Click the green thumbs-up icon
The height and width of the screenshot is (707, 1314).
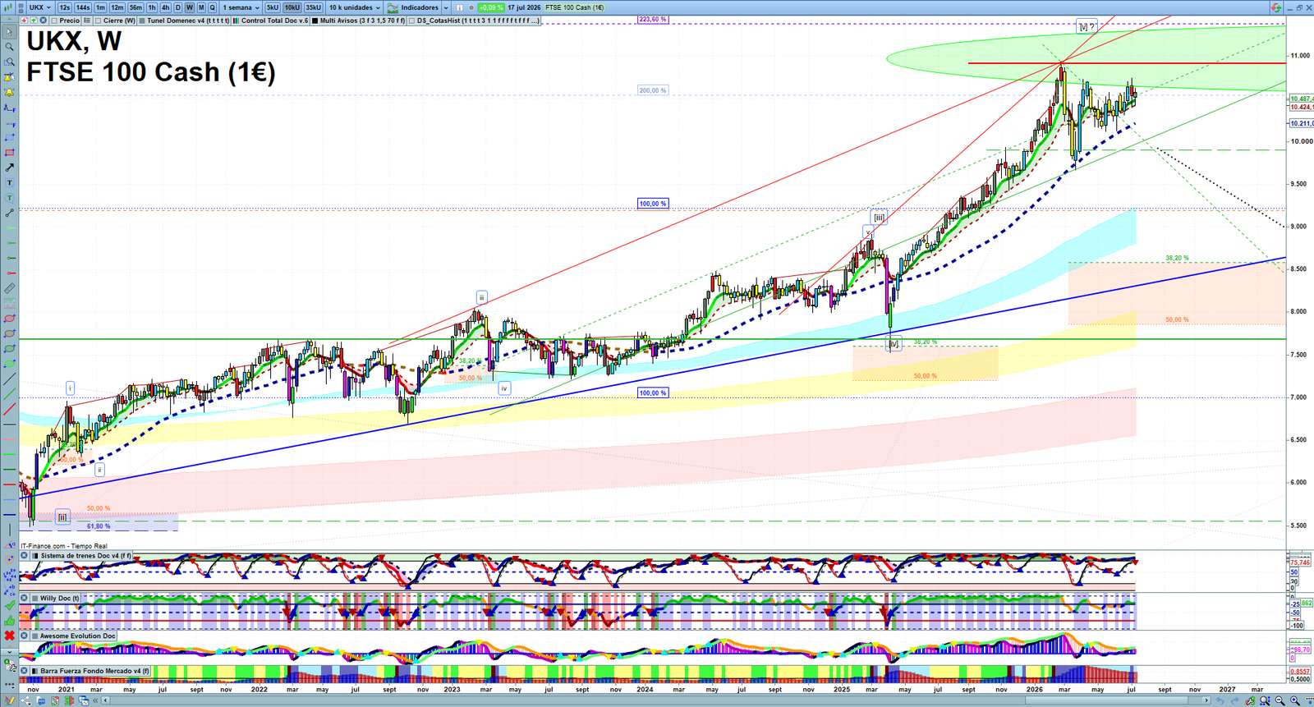pyautogui.click(x=10, y=619)
